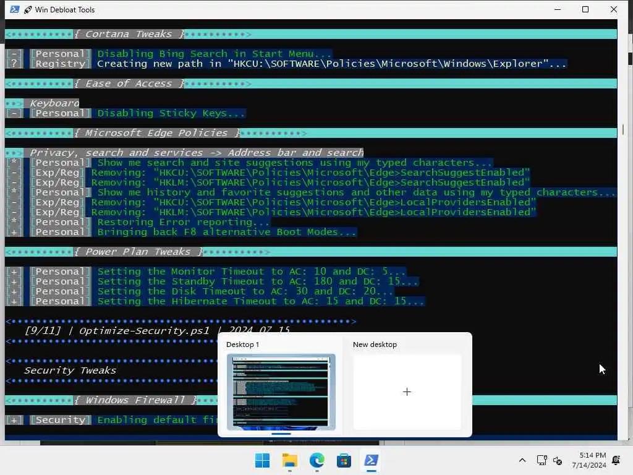The image size is (633, 475).
Task: Show hidden system tray icons
Action: click(x=522, y=460)
